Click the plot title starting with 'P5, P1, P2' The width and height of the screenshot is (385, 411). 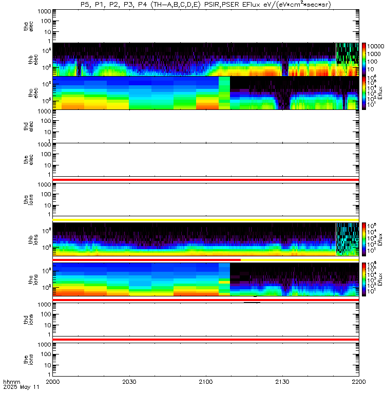(x=206, y=5)
